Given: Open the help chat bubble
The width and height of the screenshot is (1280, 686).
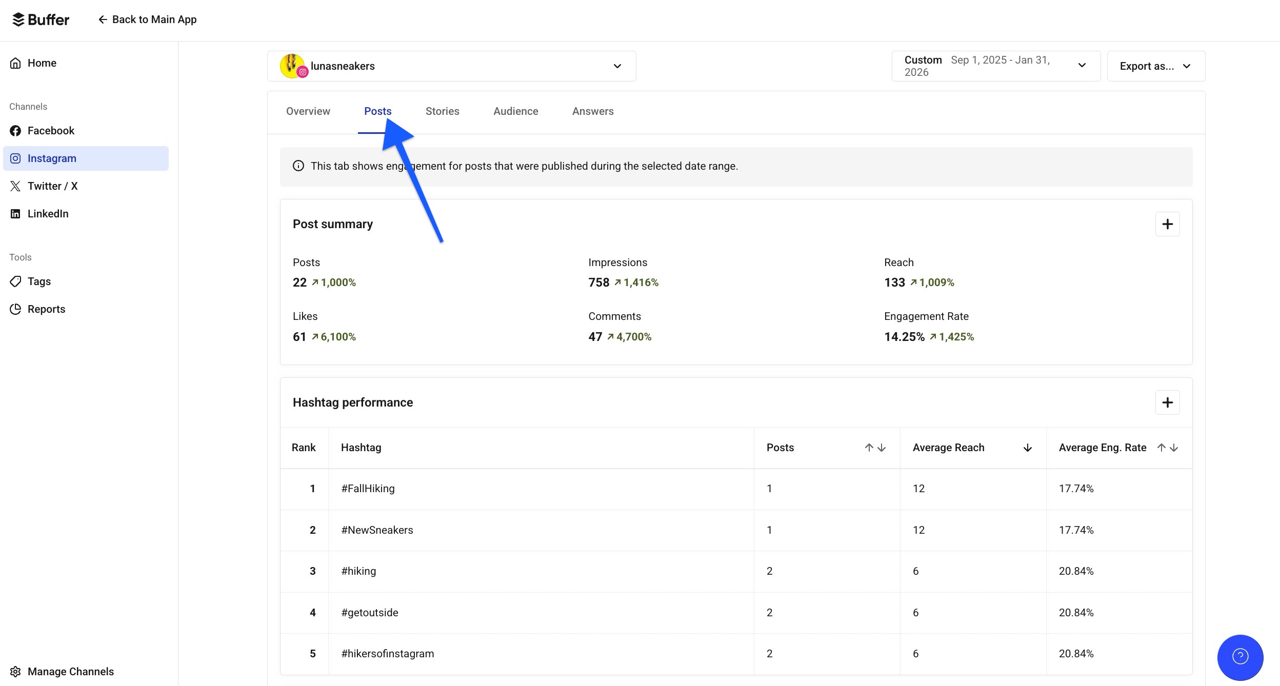Looking at the screenshot, I should [1241, 657].
